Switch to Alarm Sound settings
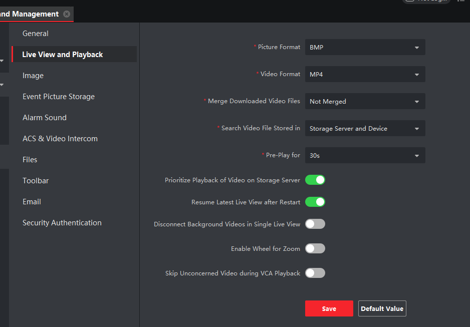The image size is (470, 327). 45,118
